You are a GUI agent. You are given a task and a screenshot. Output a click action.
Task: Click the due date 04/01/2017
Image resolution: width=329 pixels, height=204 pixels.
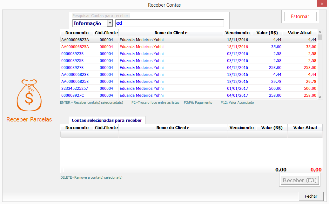(x=238, y=95)
